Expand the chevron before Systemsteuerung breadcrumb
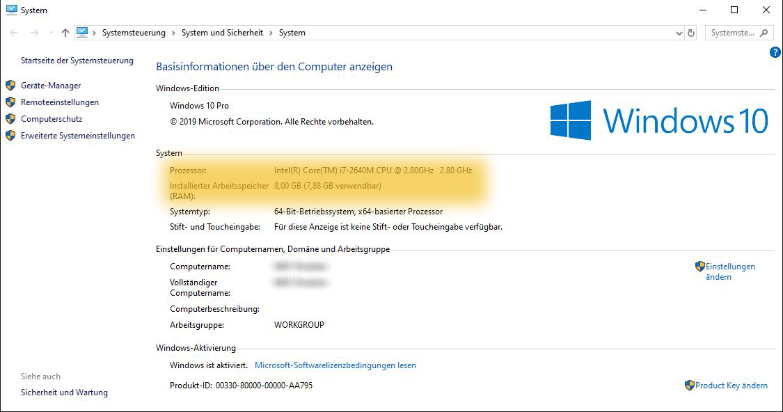783x412 pixels. pos(94,33)
